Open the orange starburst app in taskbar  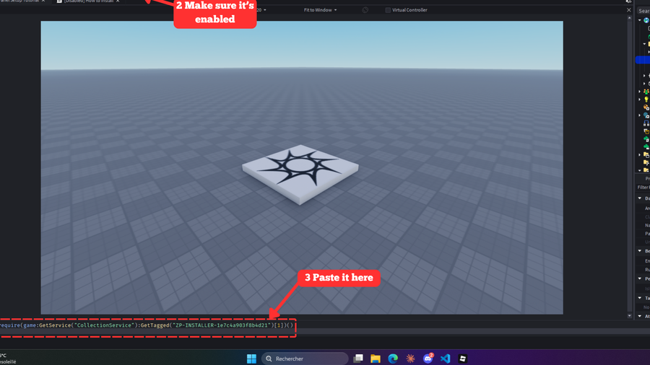coord(410,359)
